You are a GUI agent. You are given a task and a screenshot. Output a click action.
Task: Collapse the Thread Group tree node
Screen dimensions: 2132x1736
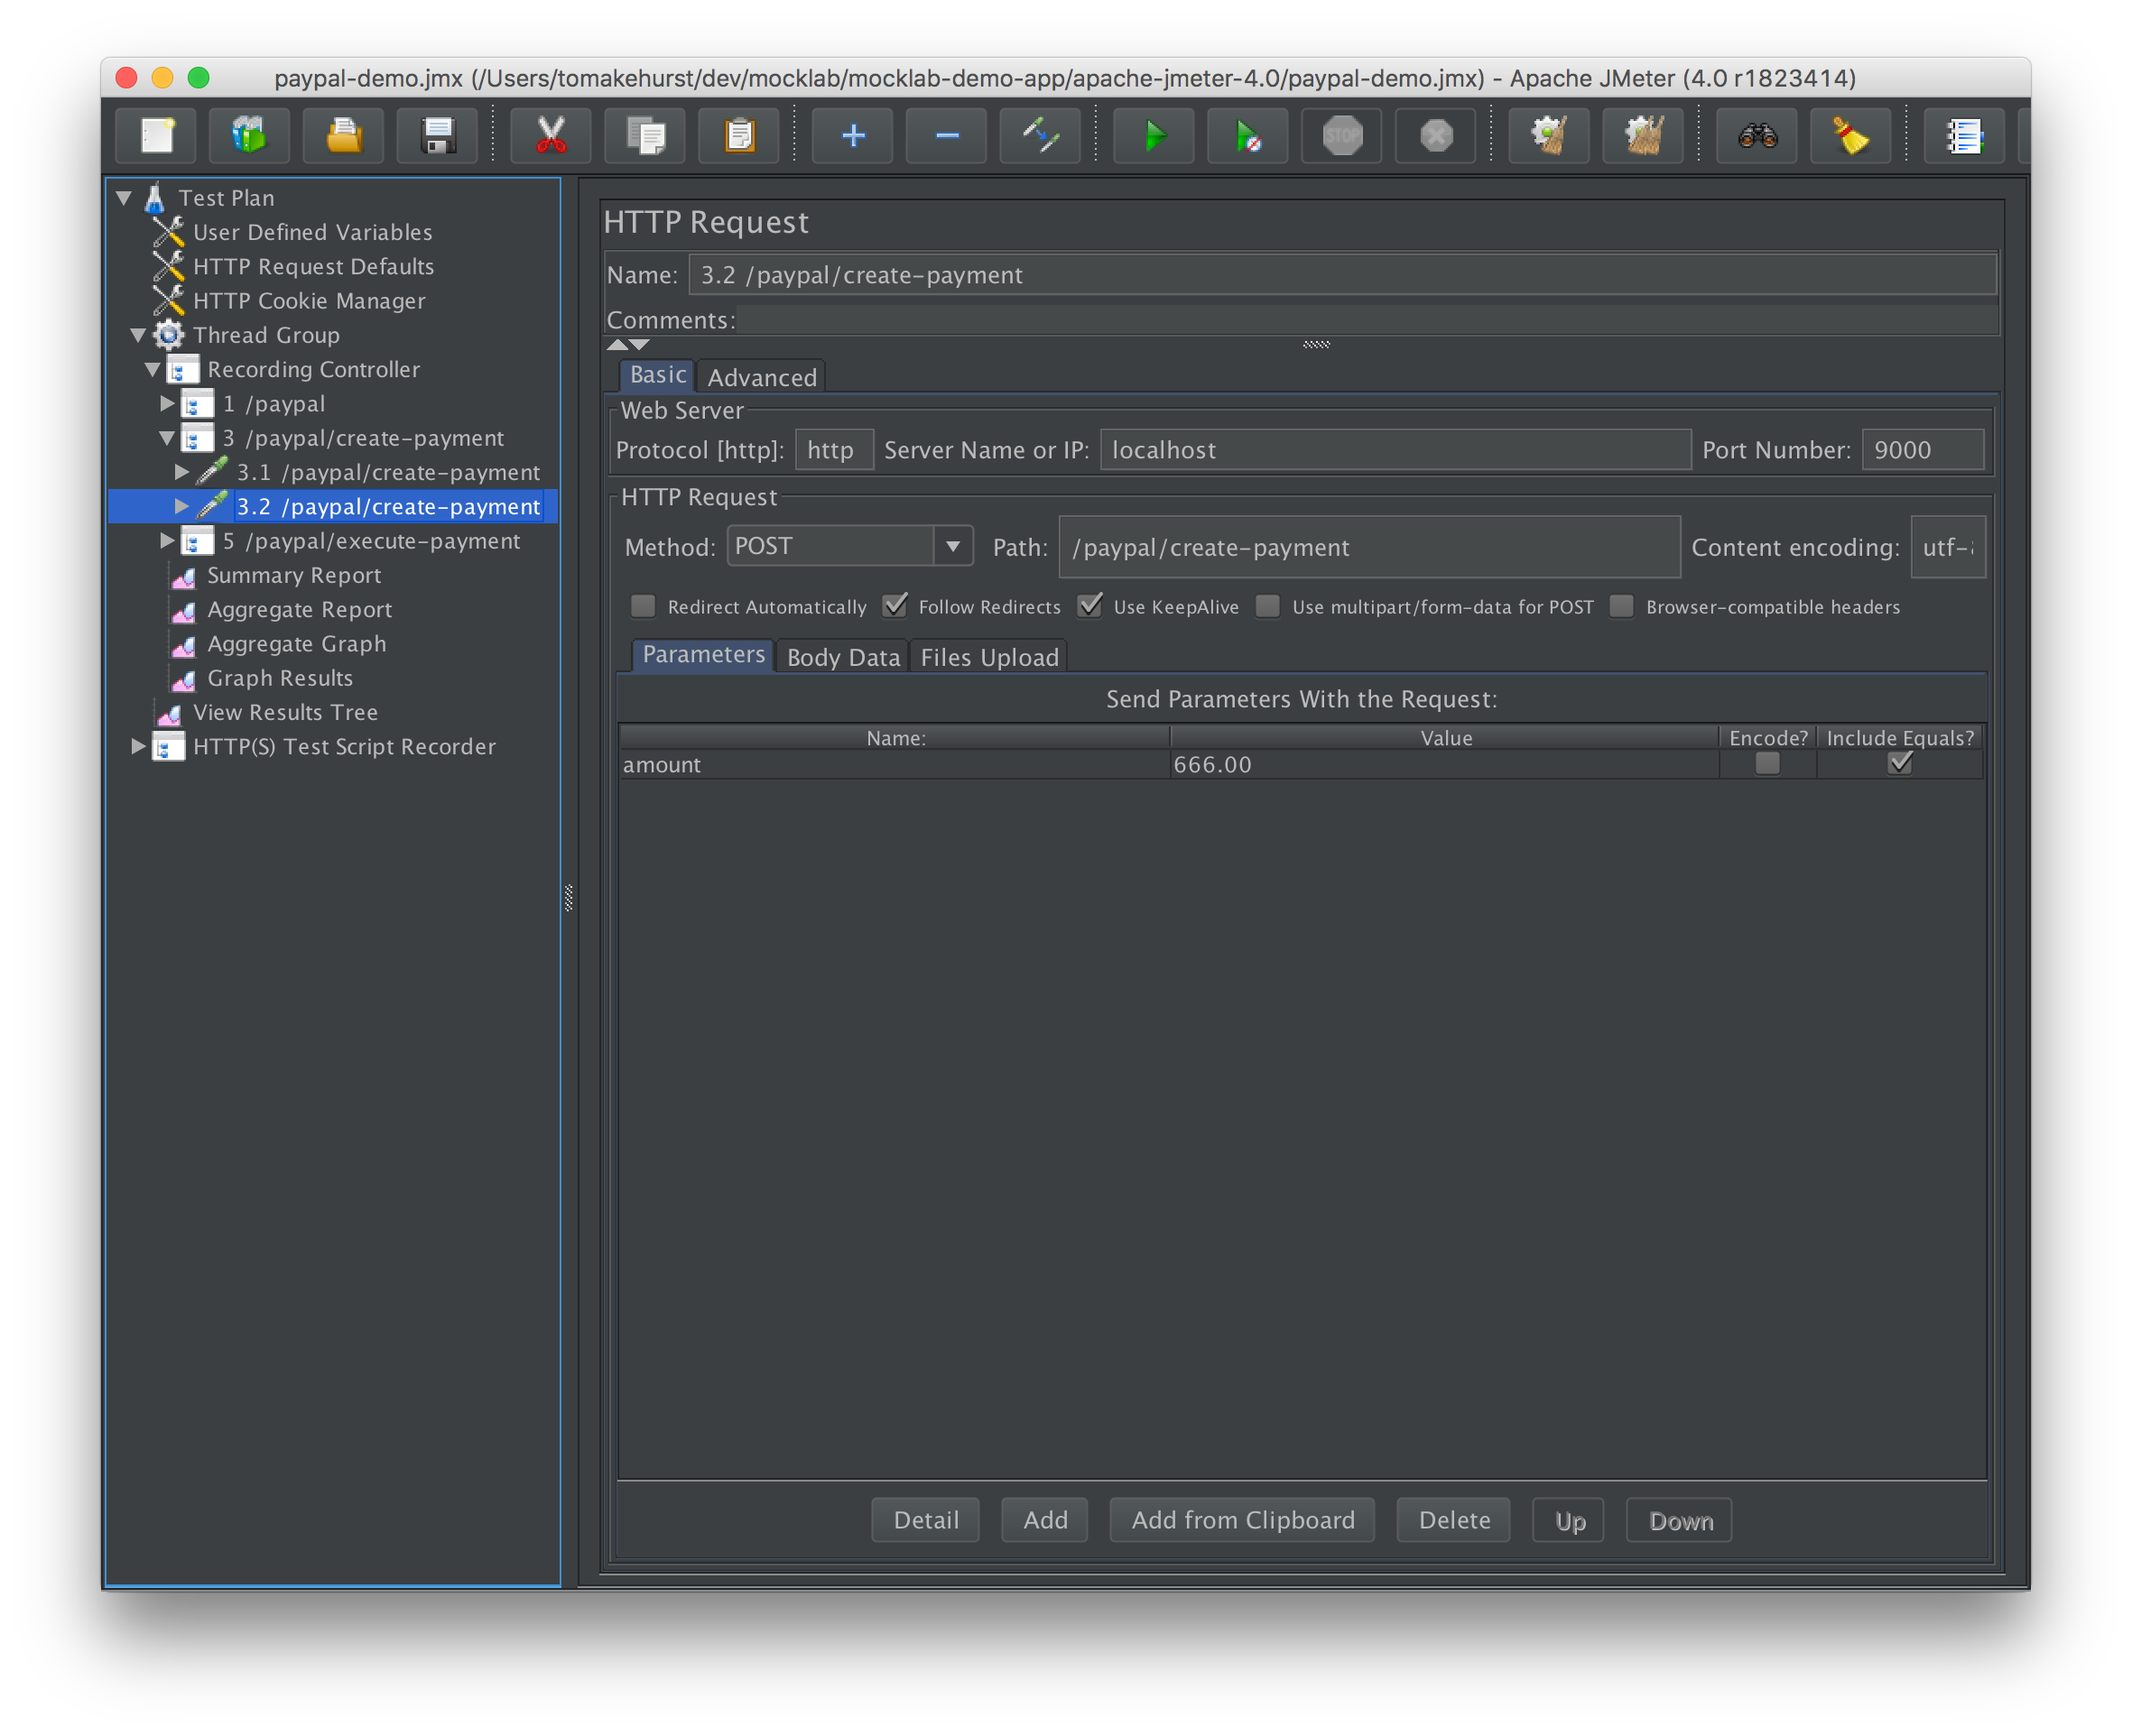(138, 335)
